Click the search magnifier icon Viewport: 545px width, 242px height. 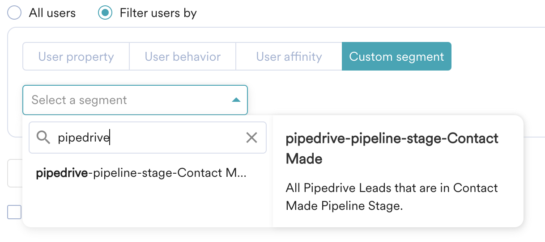[43, 138]
